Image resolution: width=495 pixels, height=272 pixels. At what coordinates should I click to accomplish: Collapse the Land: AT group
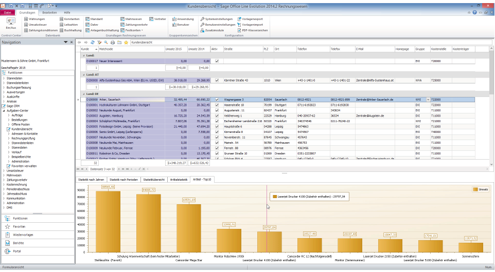coord(84,75)
